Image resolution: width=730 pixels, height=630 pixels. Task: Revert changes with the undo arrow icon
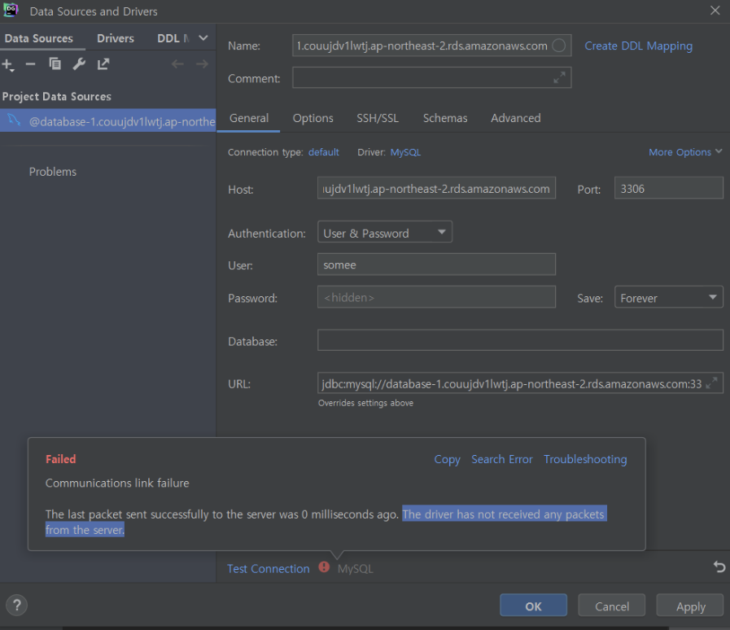point(719,567)
